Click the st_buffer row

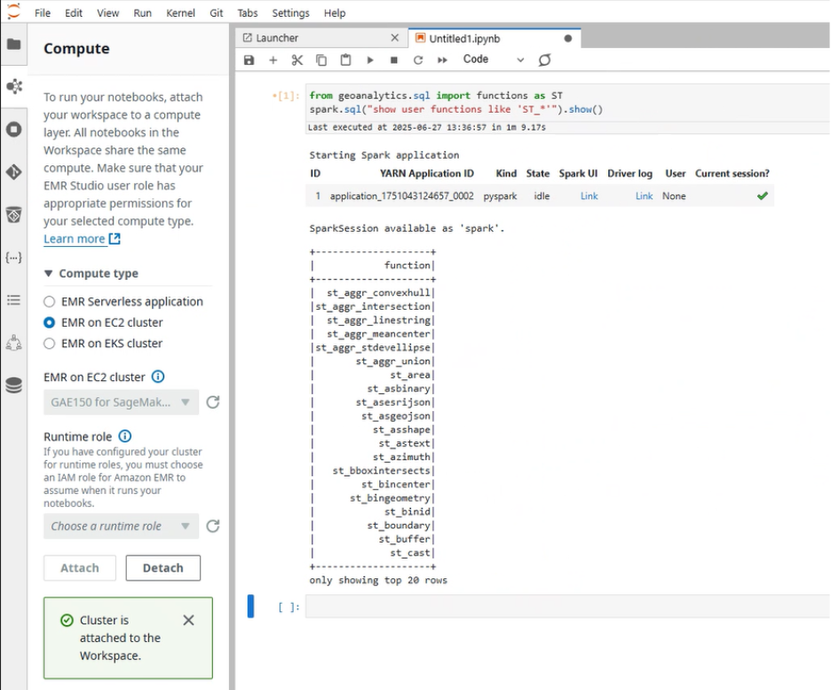tap(373, 539)
